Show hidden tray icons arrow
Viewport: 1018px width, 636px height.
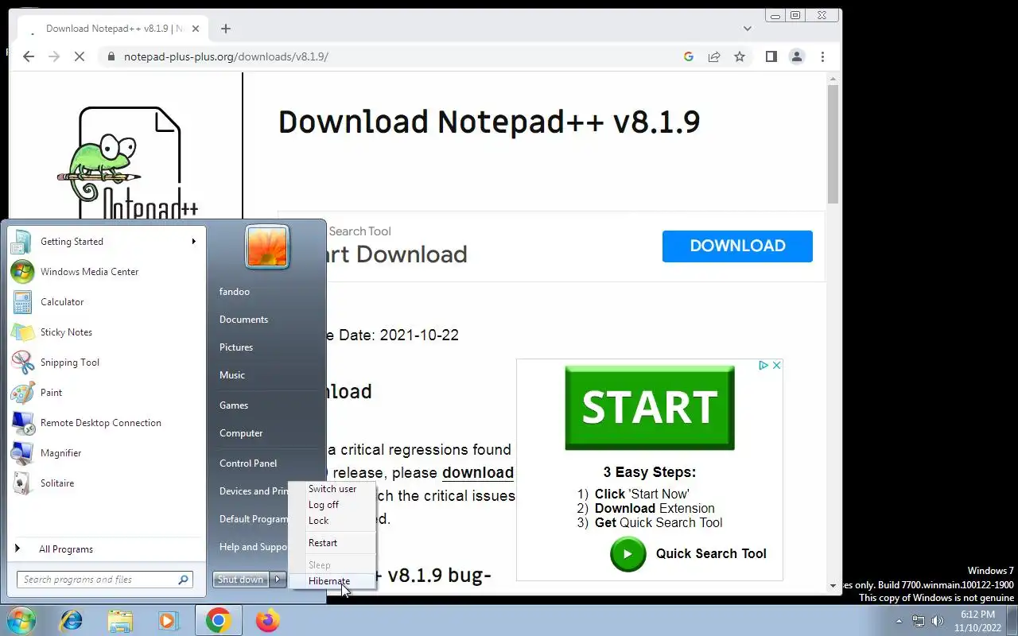(899, 621)
